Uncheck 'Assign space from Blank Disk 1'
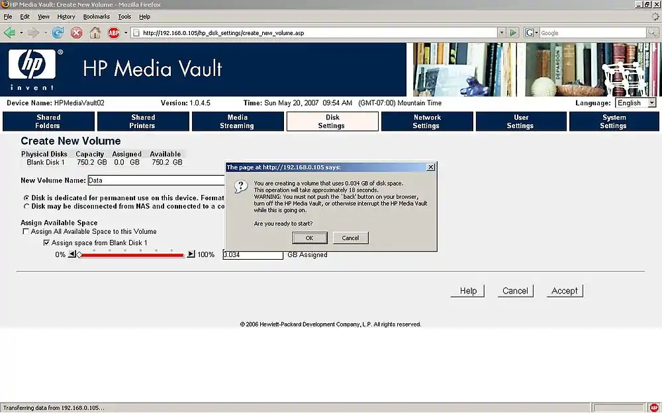 coord(46,243)
